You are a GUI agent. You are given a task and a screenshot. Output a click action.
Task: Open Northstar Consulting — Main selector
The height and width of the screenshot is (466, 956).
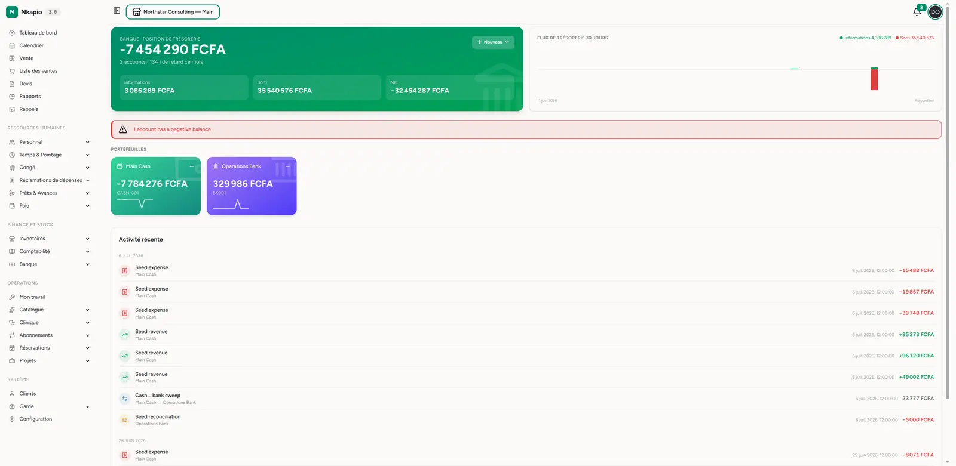point(173,12)
